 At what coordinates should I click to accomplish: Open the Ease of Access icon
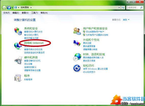pyautogui.click(x=77, y=68)
